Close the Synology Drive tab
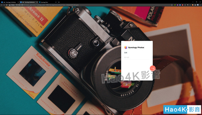The height and width of the screenshot is (115, 202). 56,2
